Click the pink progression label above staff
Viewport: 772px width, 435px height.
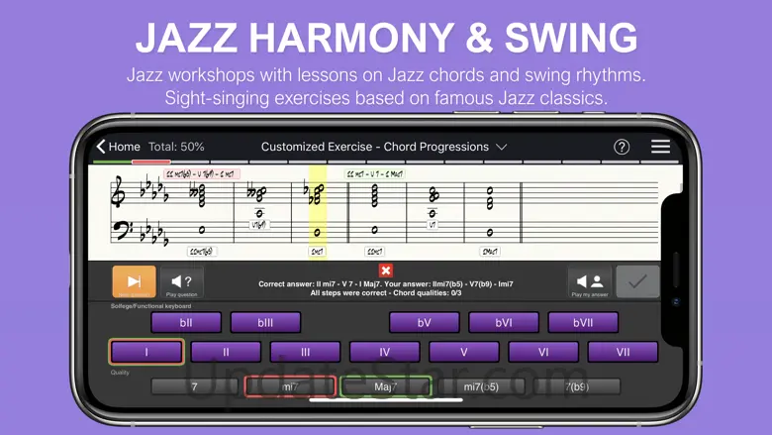[202, 174]
